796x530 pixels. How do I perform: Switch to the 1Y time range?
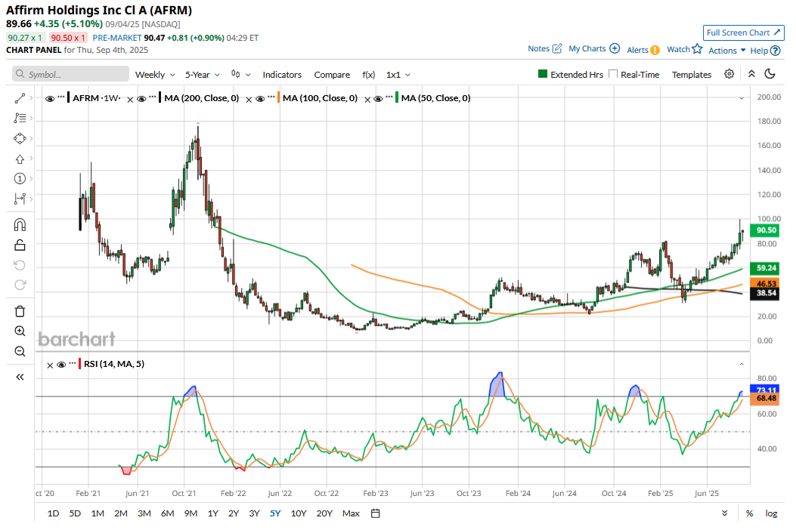(x=212, y=513)
